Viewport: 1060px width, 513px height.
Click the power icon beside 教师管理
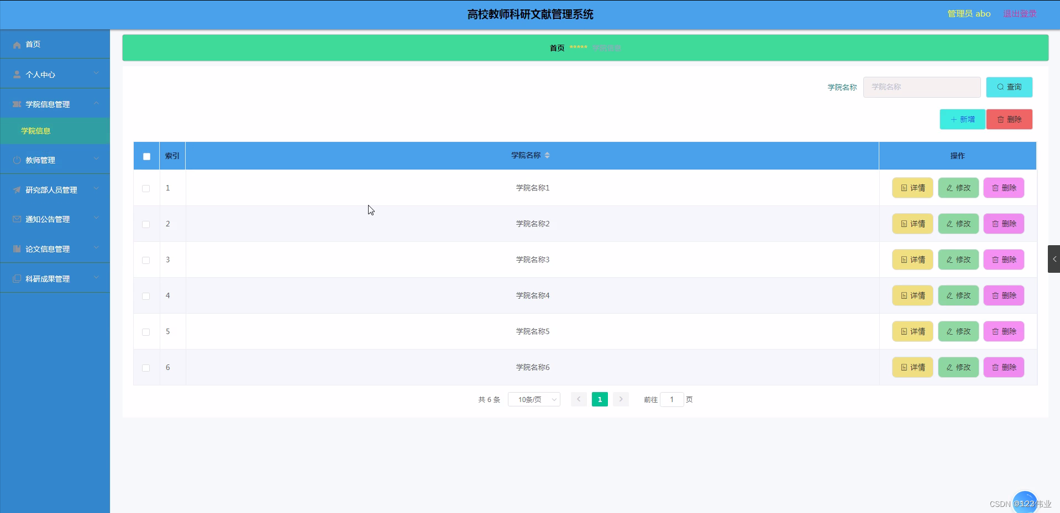(17, 160)
